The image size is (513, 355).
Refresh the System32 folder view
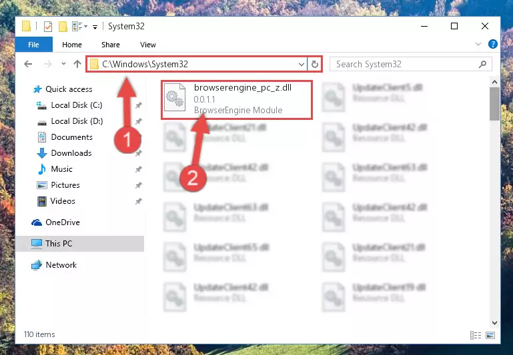315,65
